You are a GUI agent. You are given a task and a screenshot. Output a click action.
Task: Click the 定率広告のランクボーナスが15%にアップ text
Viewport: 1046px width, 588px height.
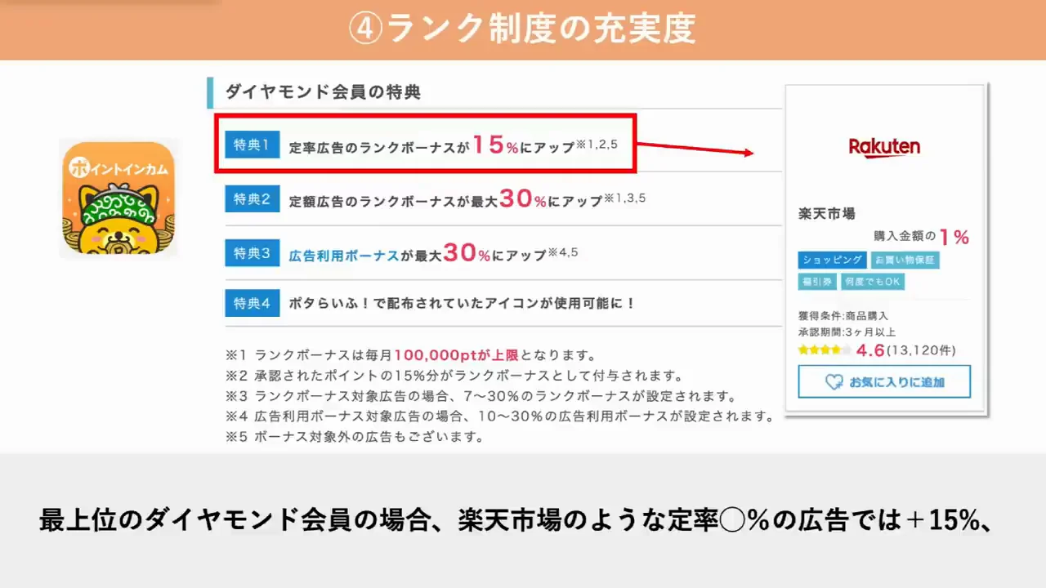(x=454, y=145)
